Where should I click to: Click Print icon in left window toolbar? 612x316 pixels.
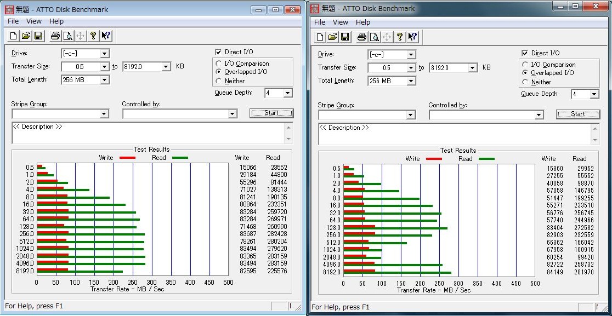(55, 36)
